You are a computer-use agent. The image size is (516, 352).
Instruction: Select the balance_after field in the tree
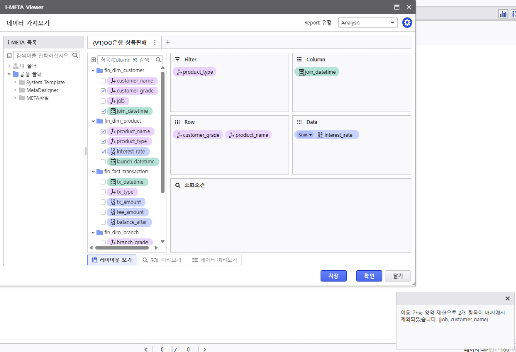point(129,222)
